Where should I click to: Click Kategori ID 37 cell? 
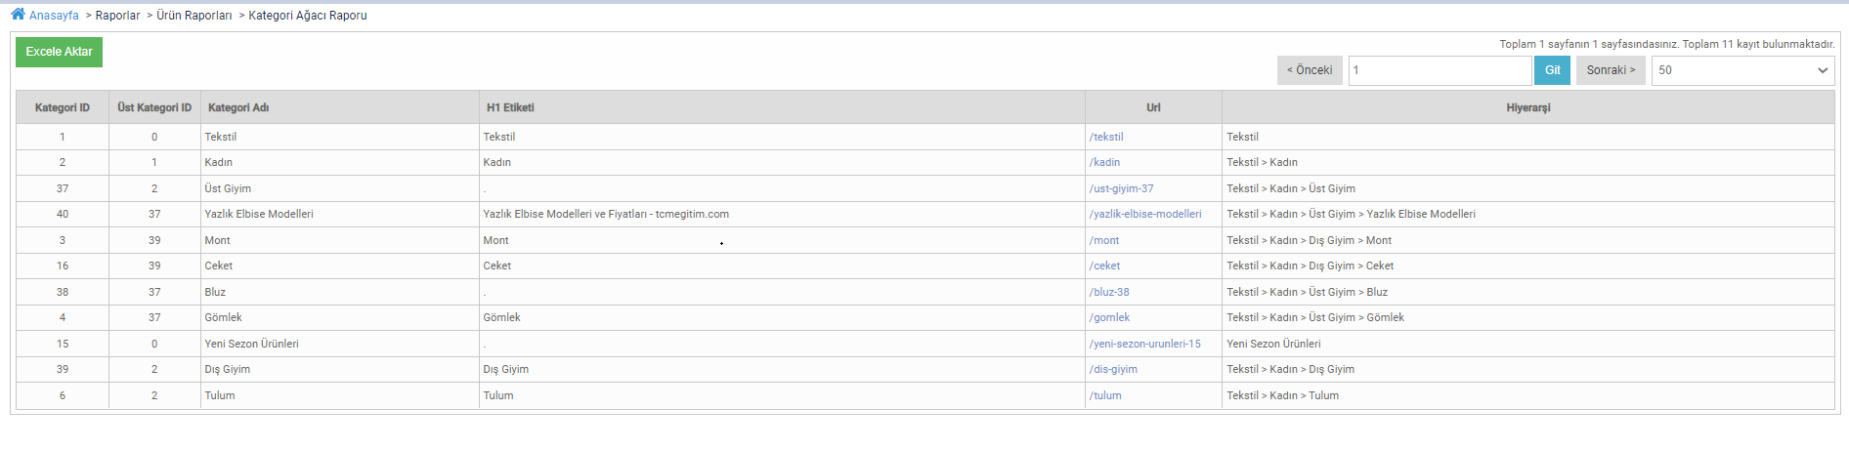pyautogui.click(x=63, y=188)
